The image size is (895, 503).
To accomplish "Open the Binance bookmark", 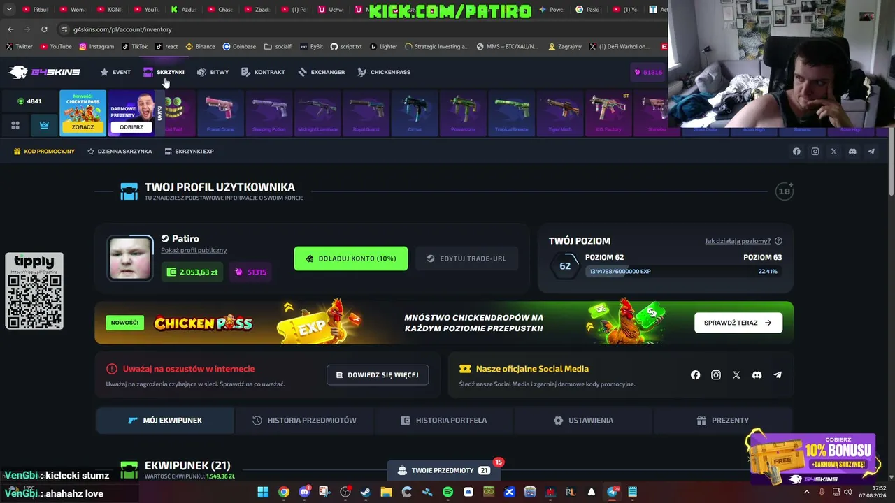I will click(200, 47).
